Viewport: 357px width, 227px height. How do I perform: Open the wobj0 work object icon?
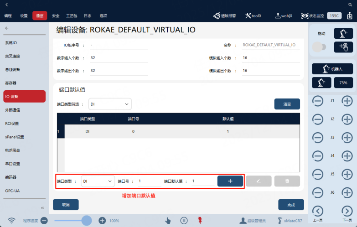point(278,15)
